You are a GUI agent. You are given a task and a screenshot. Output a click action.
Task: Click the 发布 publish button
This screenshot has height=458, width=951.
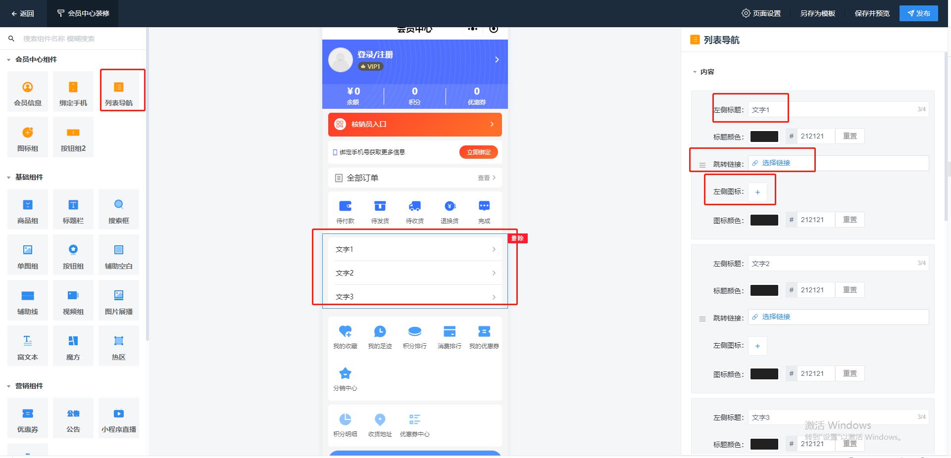pos(919,13)
